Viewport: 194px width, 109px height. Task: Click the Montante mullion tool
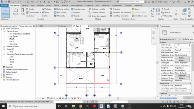[59, 16]
